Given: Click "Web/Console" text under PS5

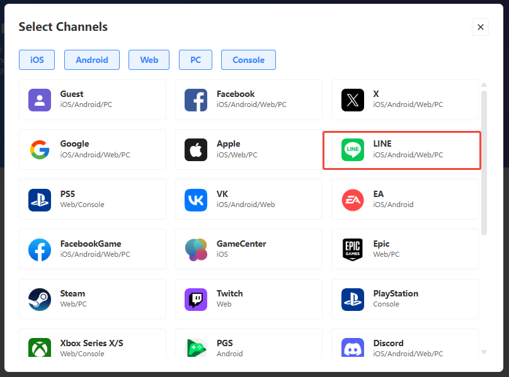Looking at the screenshot, I should point(82,205).
